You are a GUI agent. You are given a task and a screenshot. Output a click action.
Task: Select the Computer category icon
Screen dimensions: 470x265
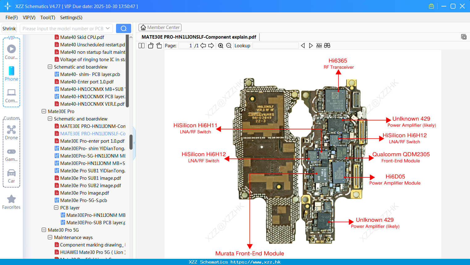(x=11, y=95)
